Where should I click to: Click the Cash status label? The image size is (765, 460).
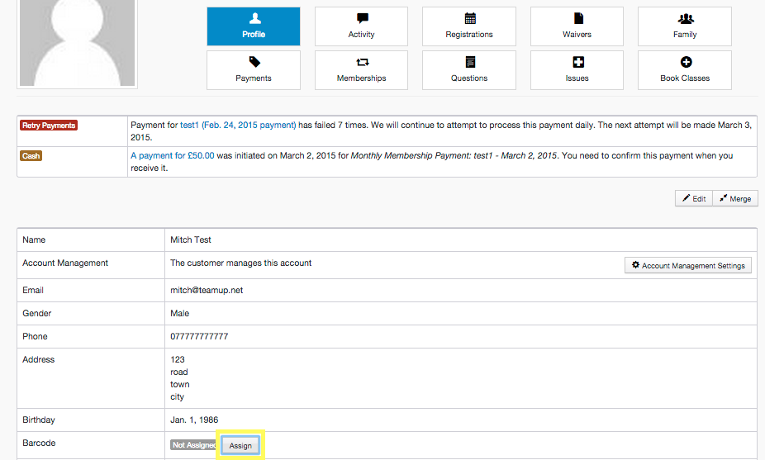coord(31,155)
